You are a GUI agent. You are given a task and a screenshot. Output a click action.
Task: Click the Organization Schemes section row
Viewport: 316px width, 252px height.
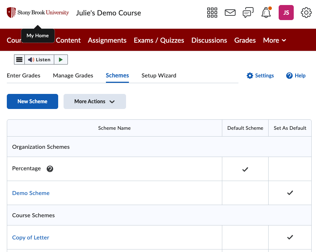click(159, 147)
